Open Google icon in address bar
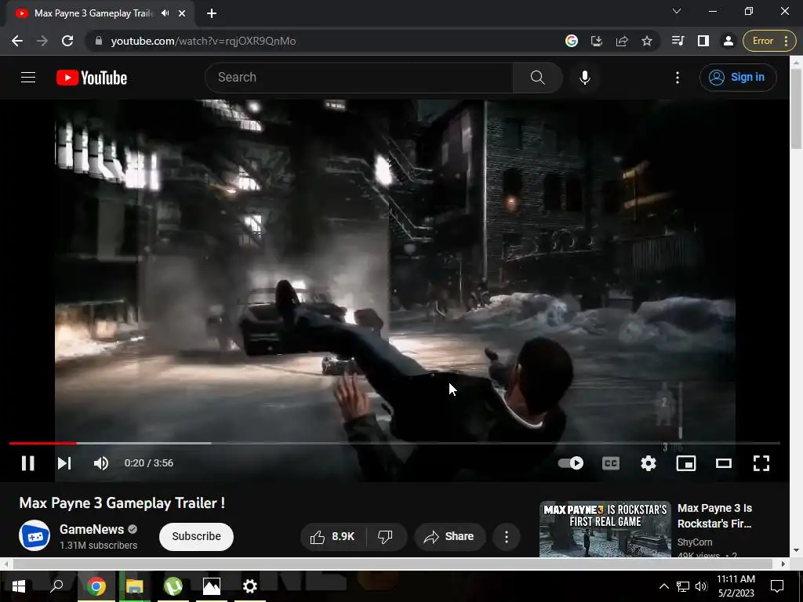803x602 pixels. pos(572,41)
